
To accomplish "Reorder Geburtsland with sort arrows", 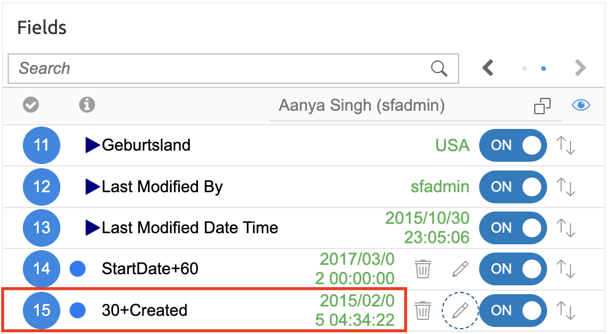I will point(566,145).
